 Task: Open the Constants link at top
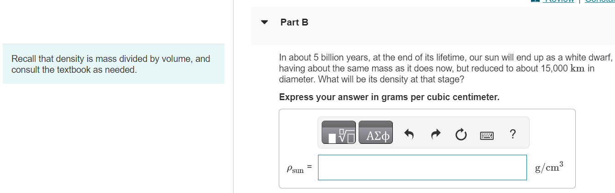click(x=599, y=1)
